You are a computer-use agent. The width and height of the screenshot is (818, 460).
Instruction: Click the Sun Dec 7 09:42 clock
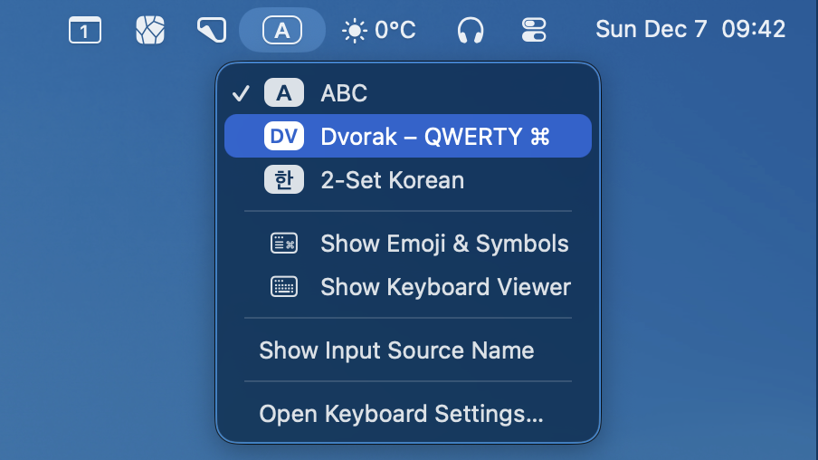(x=690, y=29)
